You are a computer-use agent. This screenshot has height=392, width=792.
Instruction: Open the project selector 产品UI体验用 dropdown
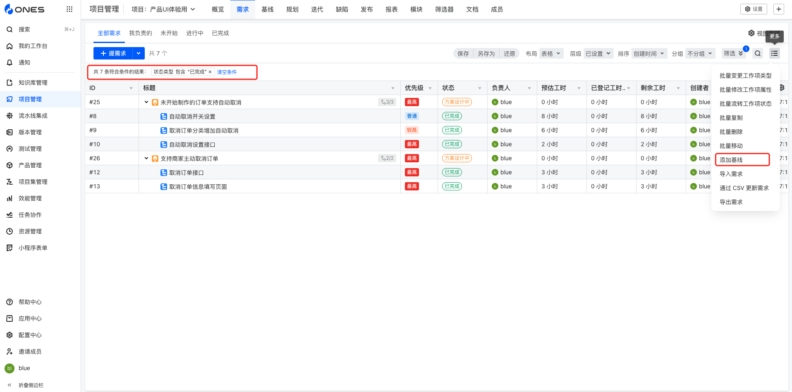click(x=163, y=9)
